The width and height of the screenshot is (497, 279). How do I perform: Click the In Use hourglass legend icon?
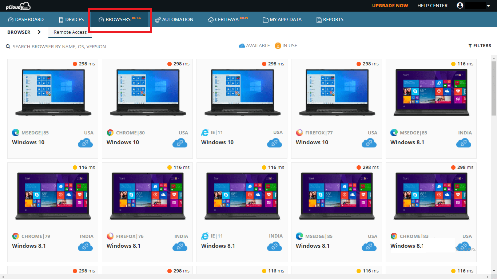278,46
